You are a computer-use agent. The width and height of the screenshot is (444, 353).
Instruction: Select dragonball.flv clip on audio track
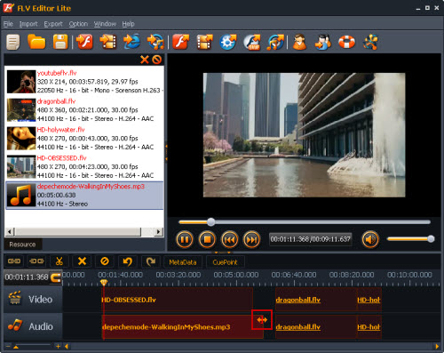point(316,326)
